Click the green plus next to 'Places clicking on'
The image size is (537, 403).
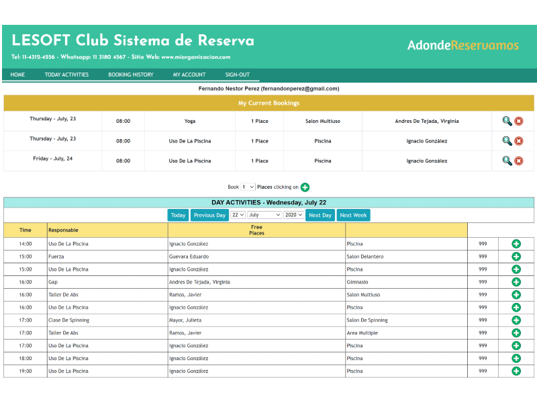point(305,187)
